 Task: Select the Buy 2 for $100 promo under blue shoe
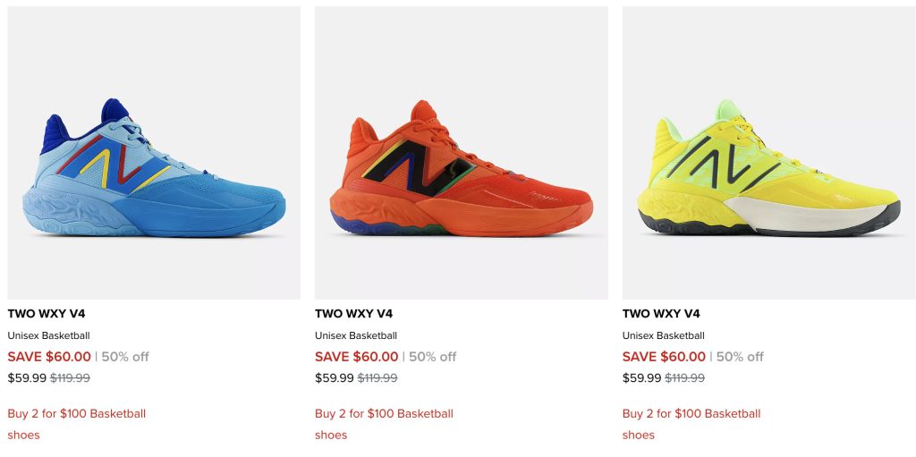point(76,414)
